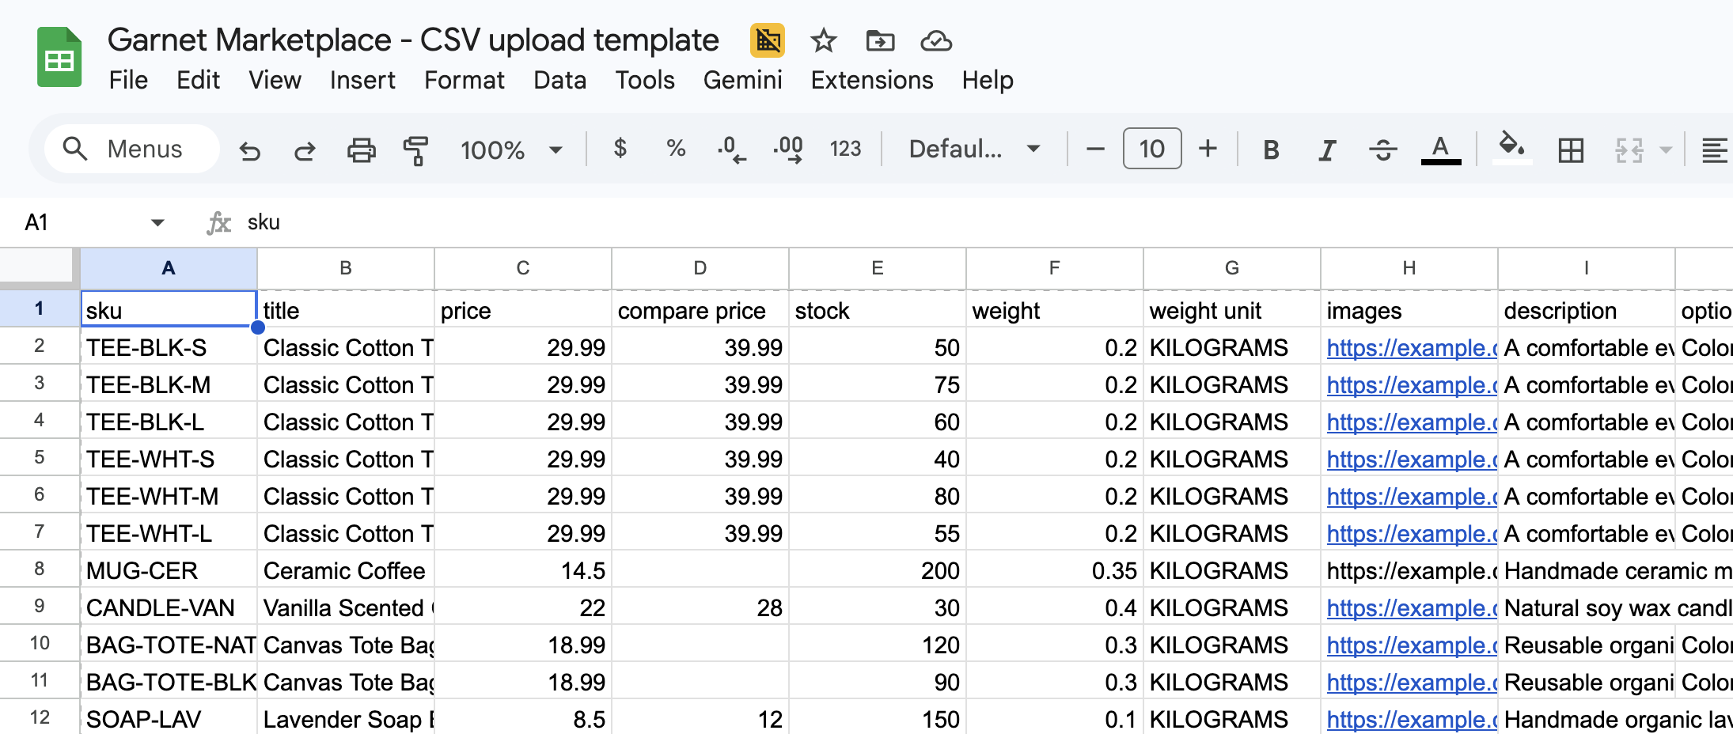Click the font size input field
The image size is (1733, 734).
pos(1151,149)
